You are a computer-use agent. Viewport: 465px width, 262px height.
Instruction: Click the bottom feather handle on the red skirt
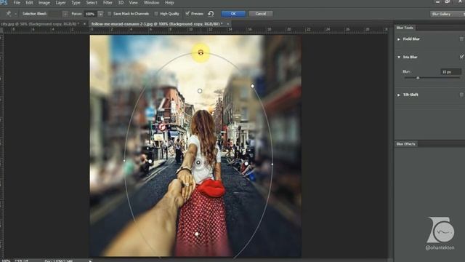(x=197, y=234)
